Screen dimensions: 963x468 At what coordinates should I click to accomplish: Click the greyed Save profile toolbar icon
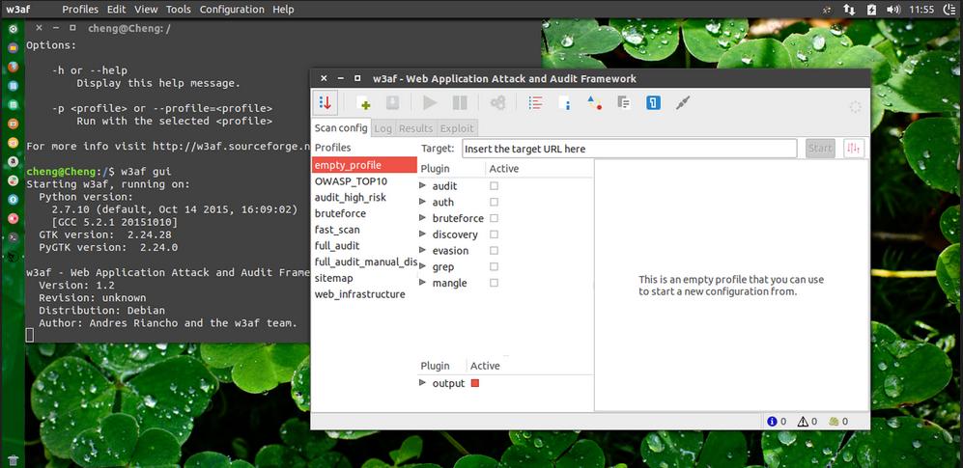pyautogui.click(x=392, y=103)
